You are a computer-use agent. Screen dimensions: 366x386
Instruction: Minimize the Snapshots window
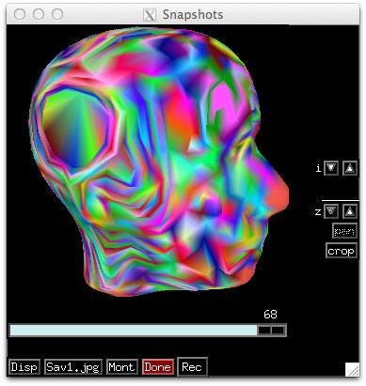click(x=39, y=14)
